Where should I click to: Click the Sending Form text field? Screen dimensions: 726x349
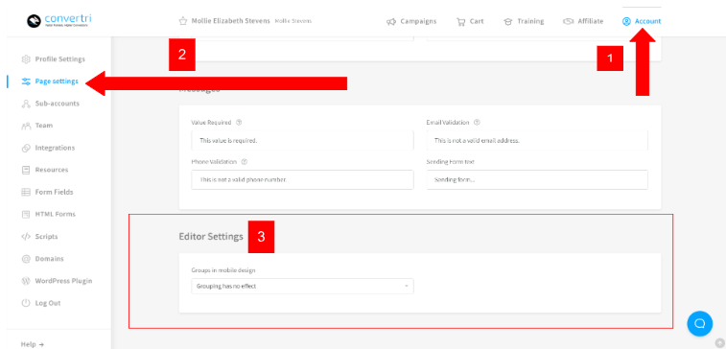pos(537,179)
